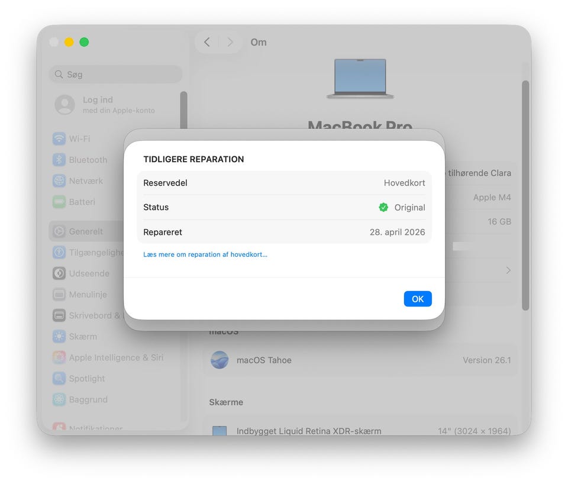Click the Generelt gear icon

59,231
